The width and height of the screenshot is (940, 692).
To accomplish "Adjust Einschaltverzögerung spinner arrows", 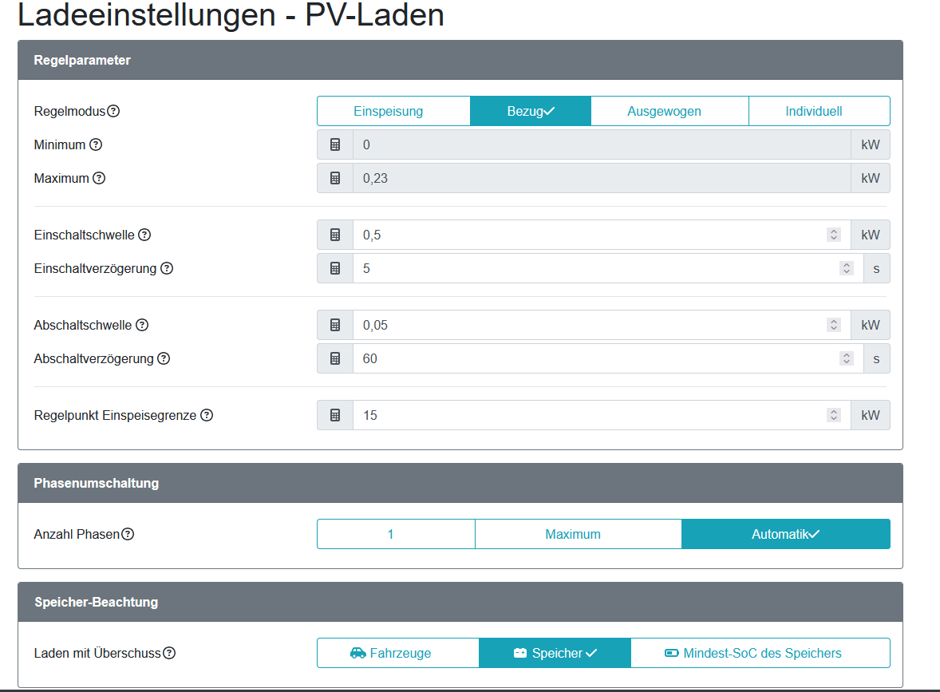I will (x=847, y=269).
